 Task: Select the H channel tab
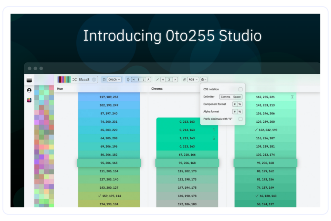[133, 80]
